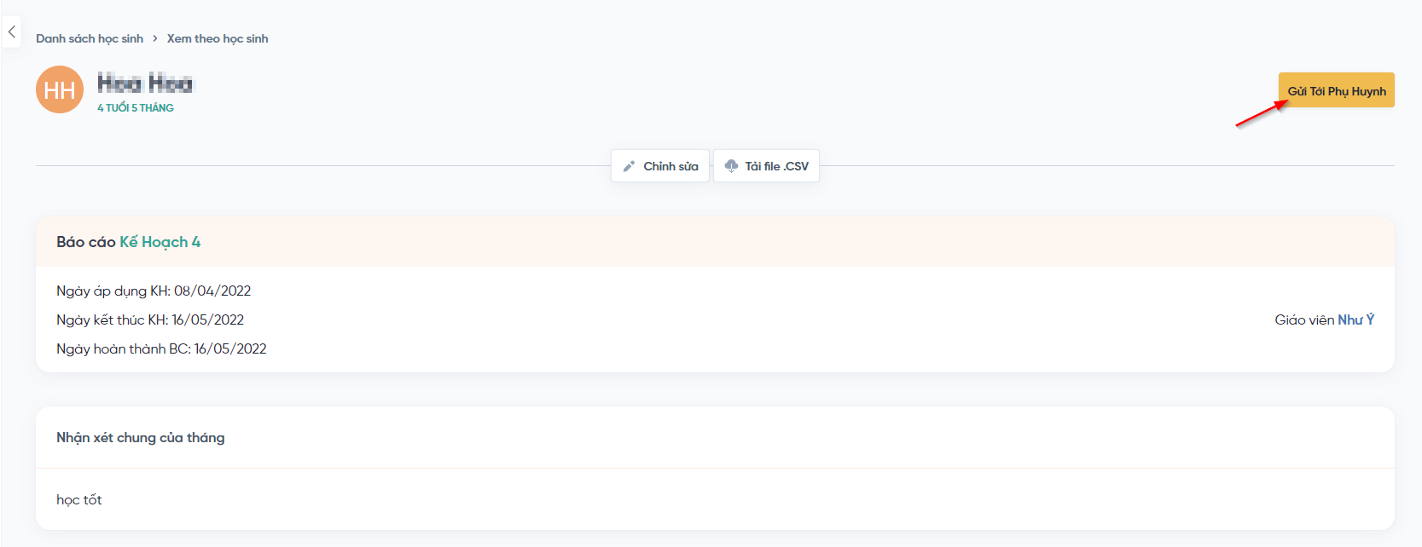
Task: Click the cloud download icon
Action: coord(731,166)
